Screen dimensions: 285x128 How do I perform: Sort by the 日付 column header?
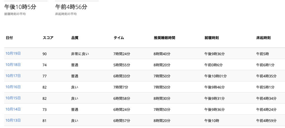pyautogui.click(x=9, y=38)
